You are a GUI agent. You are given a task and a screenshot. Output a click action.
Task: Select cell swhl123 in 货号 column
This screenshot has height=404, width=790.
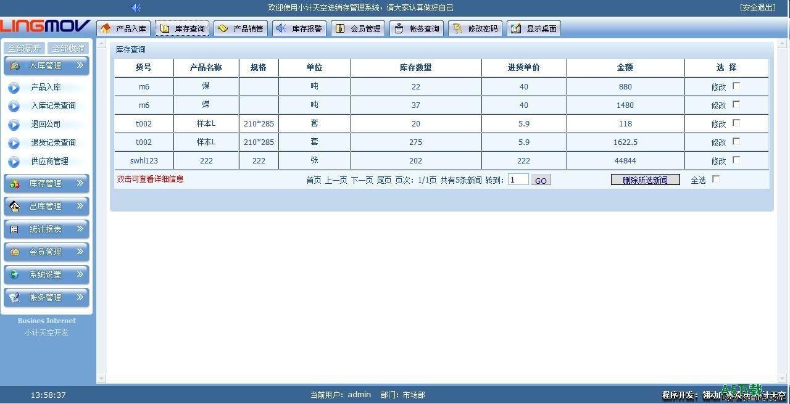pyautogui.click(x=144, y=161)
